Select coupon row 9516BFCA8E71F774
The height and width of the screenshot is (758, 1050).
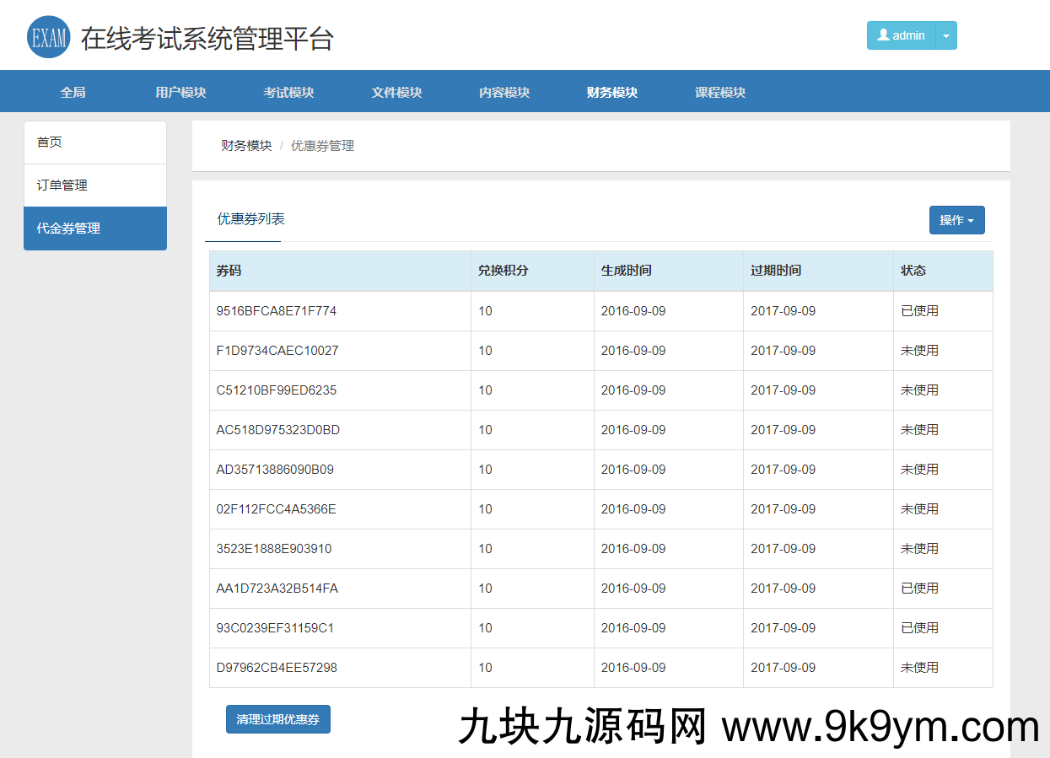279,310
